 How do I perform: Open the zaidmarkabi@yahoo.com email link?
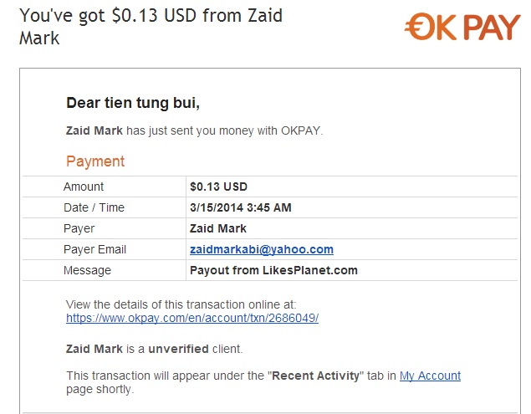[x=262, y=249]
